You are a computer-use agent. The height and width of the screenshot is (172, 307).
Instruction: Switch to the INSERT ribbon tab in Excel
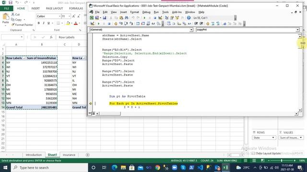(35, 9)
